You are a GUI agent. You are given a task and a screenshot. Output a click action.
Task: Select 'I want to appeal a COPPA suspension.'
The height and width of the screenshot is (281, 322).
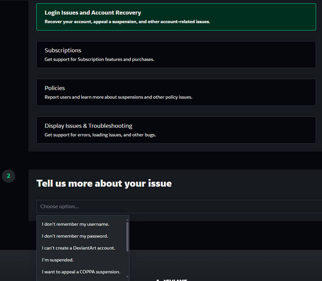(81, 272)
